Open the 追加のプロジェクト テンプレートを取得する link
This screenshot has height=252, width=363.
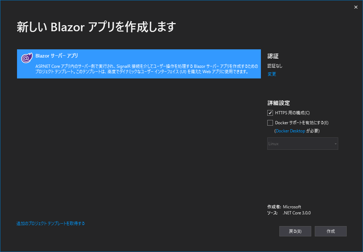(x=51, y=224)
